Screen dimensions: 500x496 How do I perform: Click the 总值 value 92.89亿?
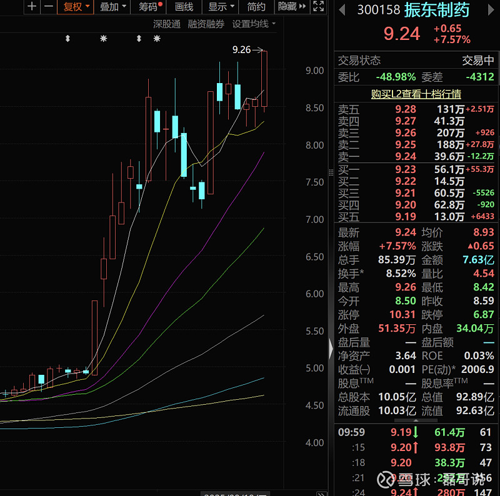475,397
